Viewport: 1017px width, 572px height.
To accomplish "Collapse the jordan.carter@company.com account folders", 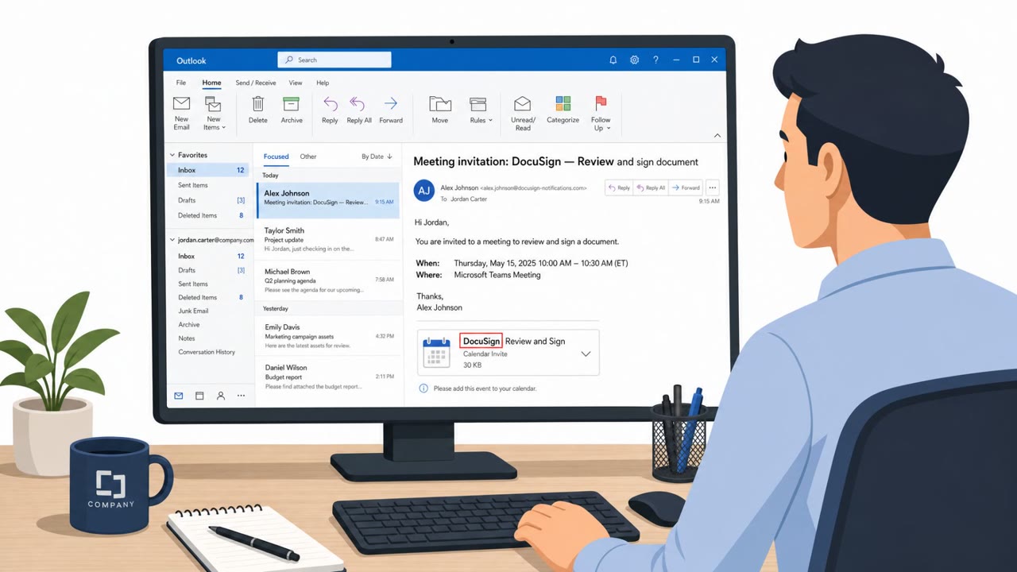I will 172,240.
